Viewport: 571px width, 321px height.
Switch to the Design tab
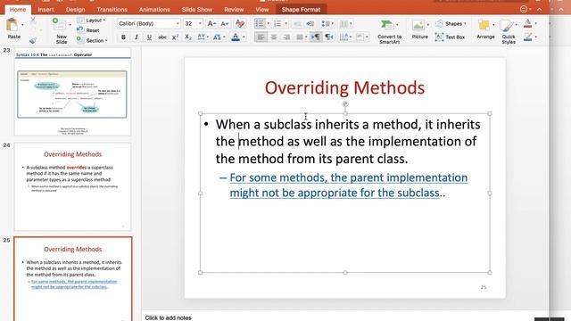[x=75, y=10]
